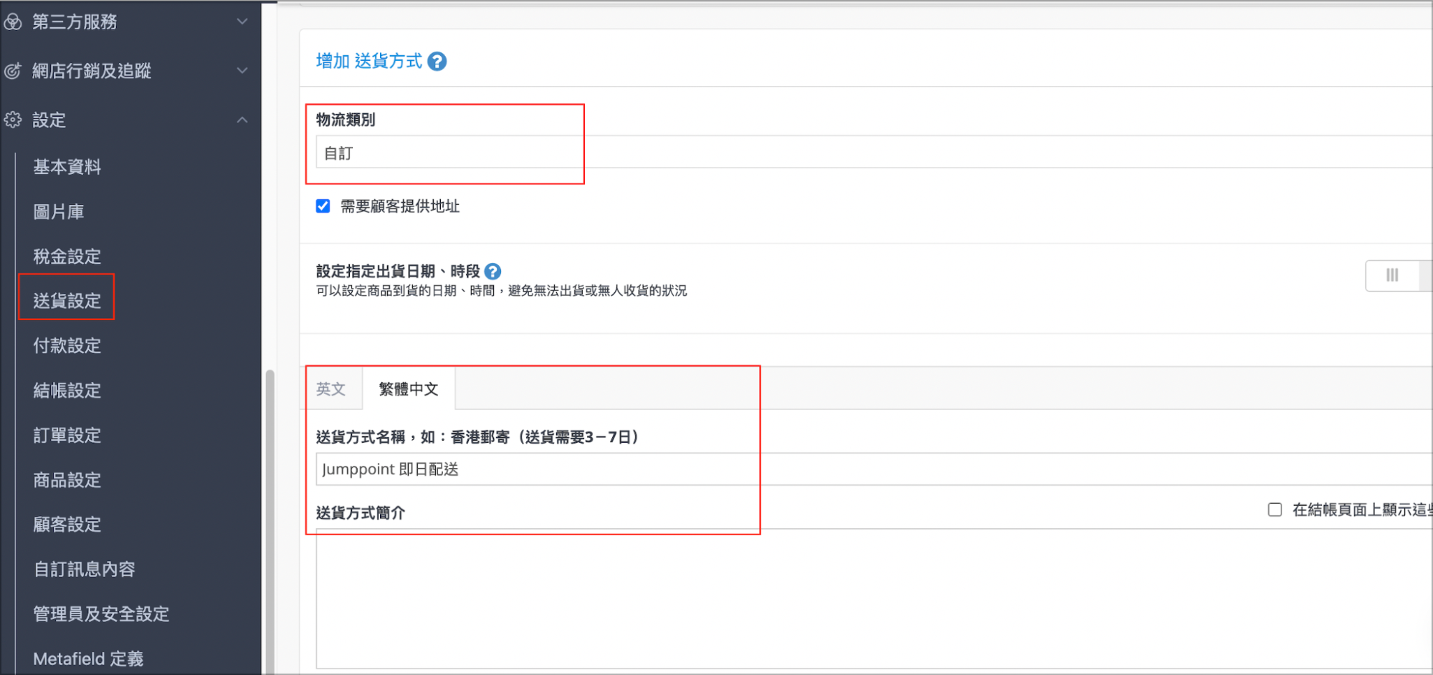The image size is (1433, 675).
Task: Open 稅金設定 page
Action: click(x=67, y=257)
